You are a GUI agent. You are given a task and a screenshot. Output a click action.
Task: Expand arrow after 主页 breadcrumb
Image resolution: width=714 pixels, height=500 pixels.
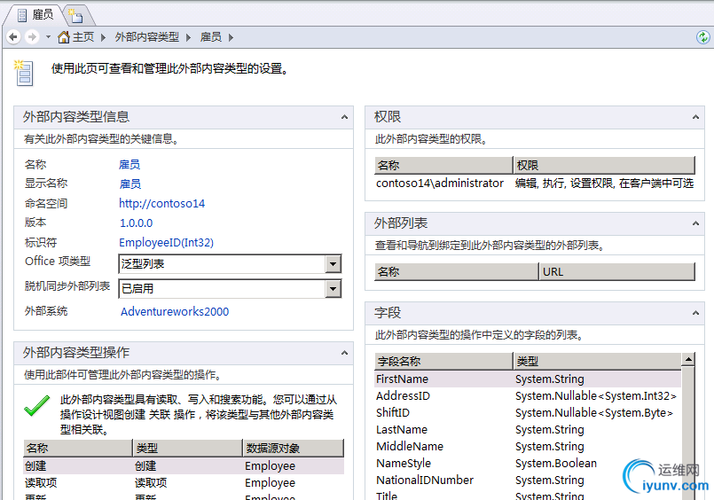pyautogui.click(x=104, y=37)
